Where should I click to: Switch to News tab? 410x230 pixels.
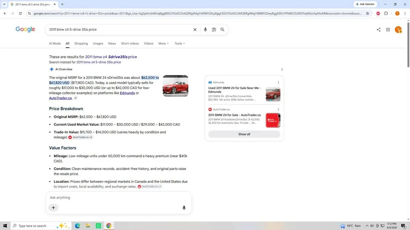112,43
